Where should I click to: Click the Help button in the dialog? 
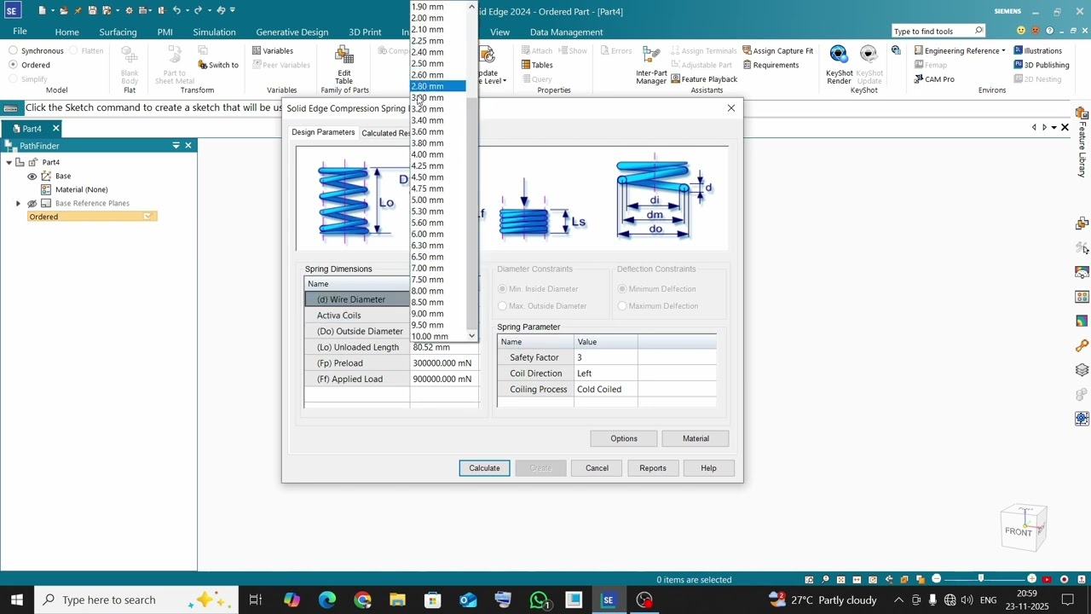[x=708, y=468]
